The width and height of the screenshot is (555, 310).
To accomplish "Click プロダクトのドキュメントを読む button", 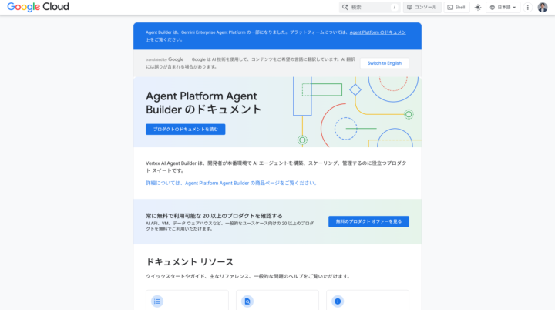I will click(186, 130).
